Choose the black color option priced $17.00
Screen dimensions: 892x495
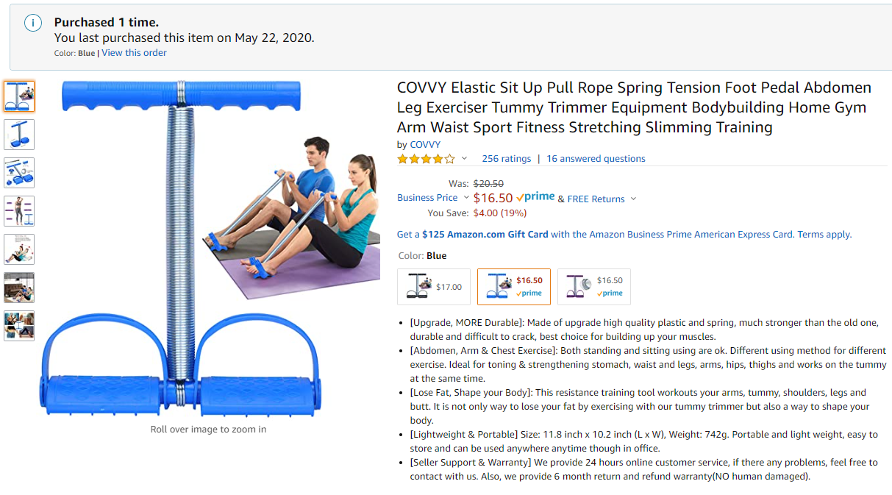pos(434,287)
